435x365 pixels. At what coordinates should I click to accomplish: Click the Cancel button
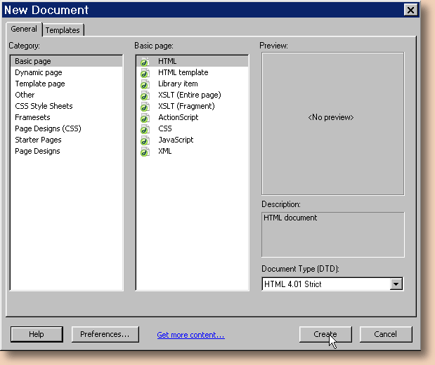tap(386, 334)
